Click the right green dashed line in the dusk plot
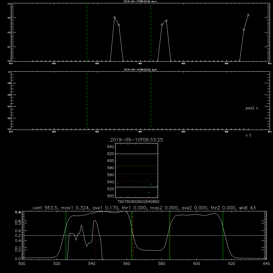The height and width of the screenshot is (273, 273). point(151,101)
